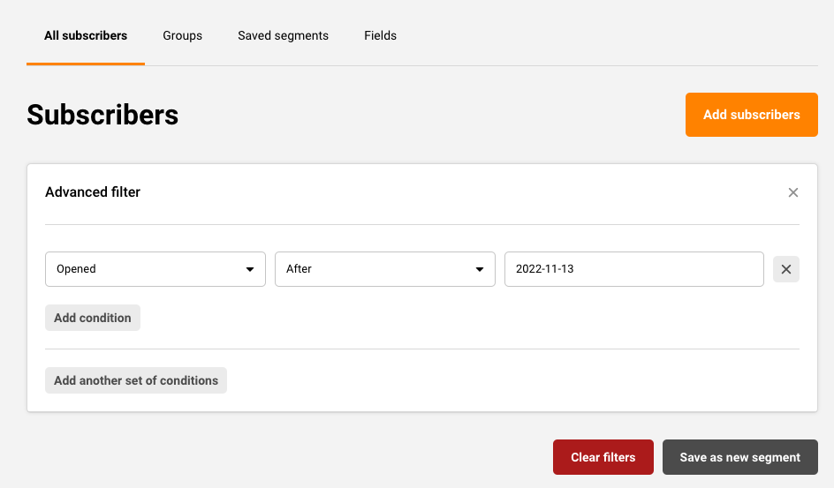Remove the Opened After condition row

tap(785, 269)
